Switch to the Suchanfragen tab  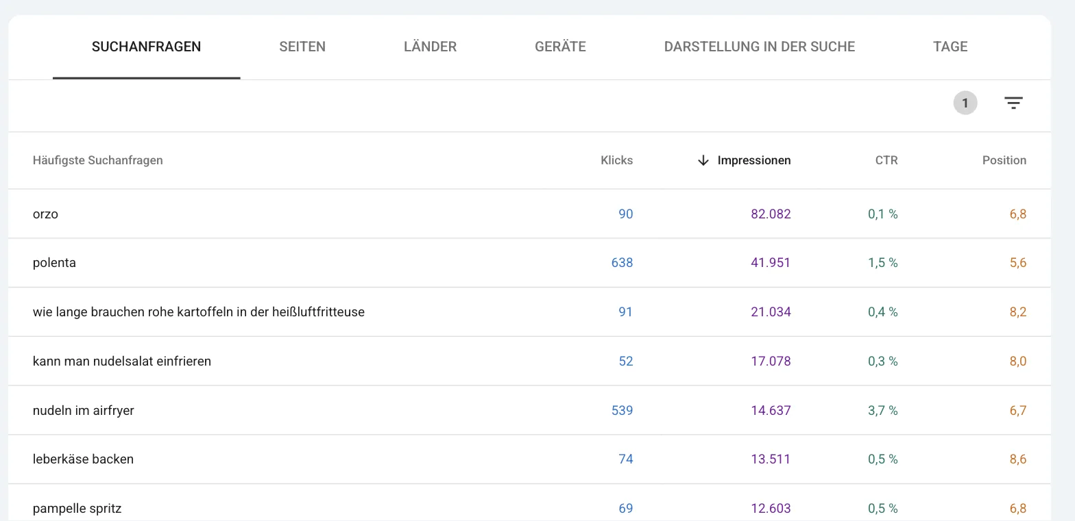[x=146, y=47]
